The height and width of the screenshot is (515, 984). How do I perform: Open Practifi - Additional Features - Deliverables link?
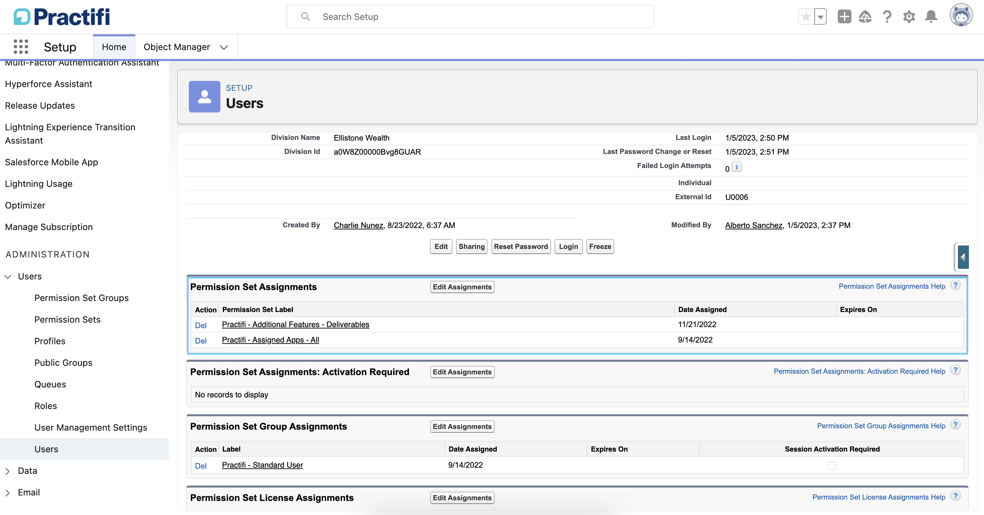coord(295,324)
